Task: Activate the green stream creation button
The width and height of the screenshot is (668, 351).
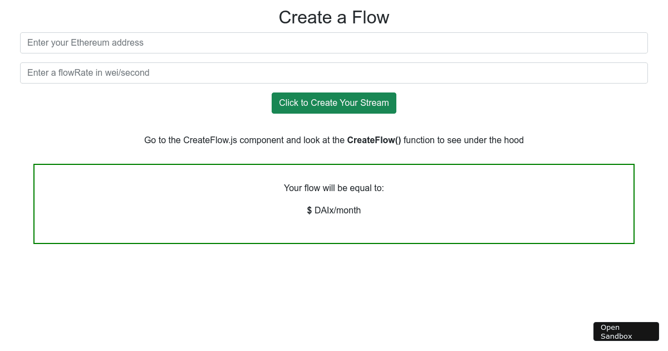Action: 334,103
